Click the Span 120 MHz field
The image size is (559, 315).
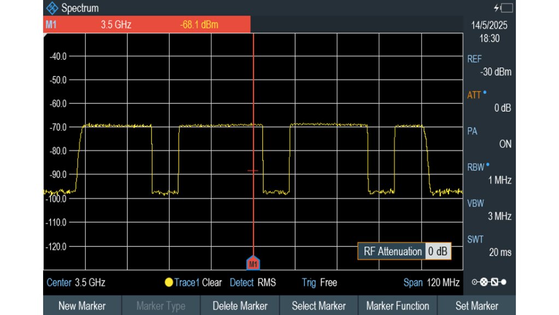pyautogui.click(x=431, y=283)
